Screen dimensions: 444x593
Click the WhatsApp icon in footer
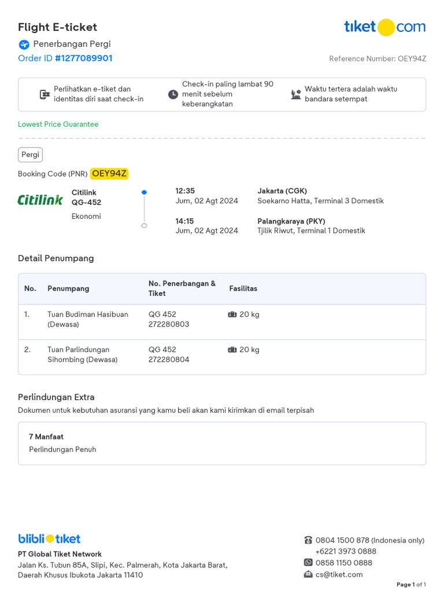308,562
